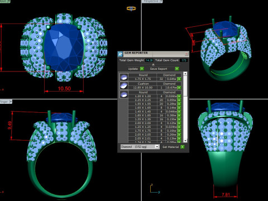Open the Perspective viewport menu arrow

tap(161, 1)
